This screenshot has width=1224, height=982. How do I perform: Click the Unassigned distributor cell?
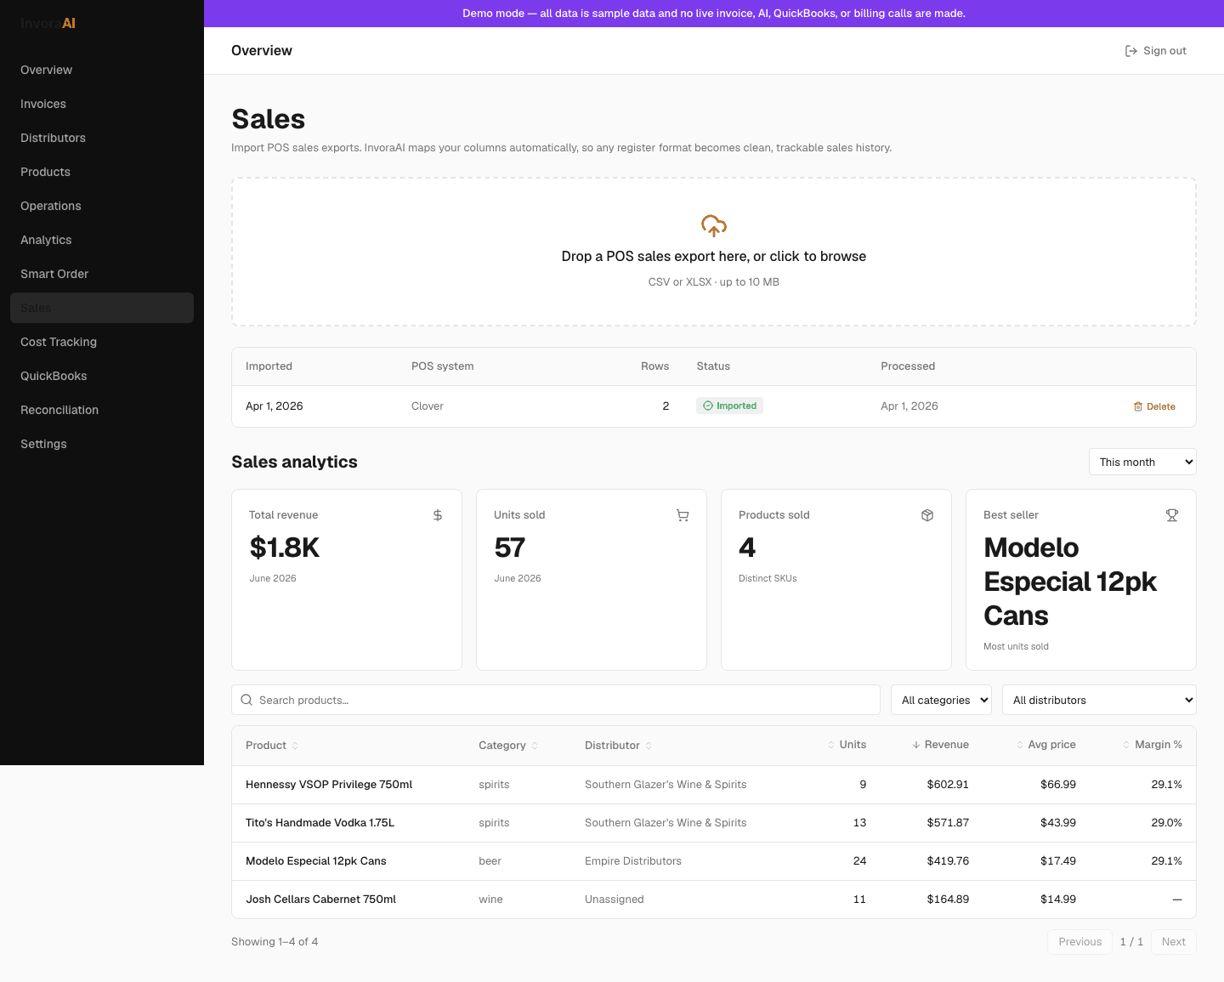click(615, 900)
